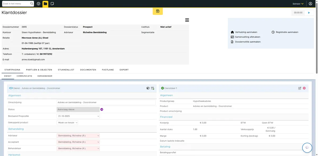The image size is (318, 156).
Task: Switch to the Communicatie sub-tab
Action: click(x=24, y=76)
